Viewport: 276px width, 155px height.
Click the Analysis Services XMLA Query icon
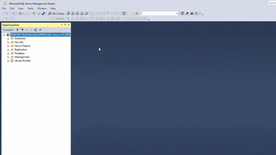click(x=82, y=13)
